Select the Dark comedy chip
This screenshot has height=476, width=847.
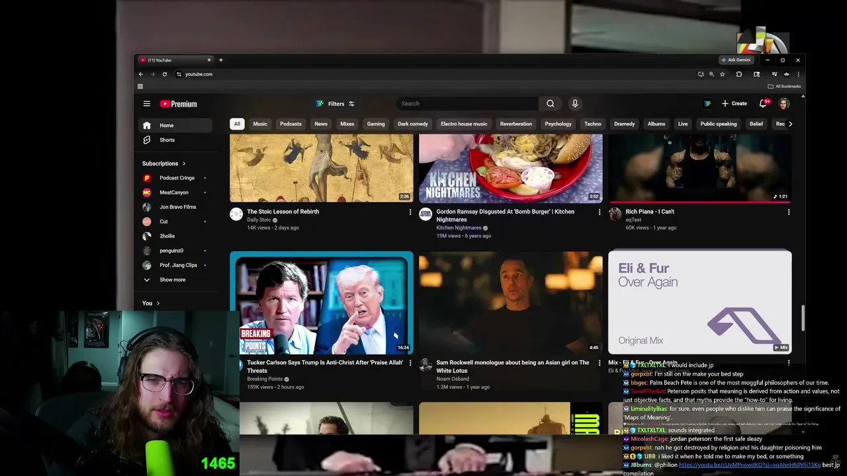pyautogui.click(x=412, y=124)
